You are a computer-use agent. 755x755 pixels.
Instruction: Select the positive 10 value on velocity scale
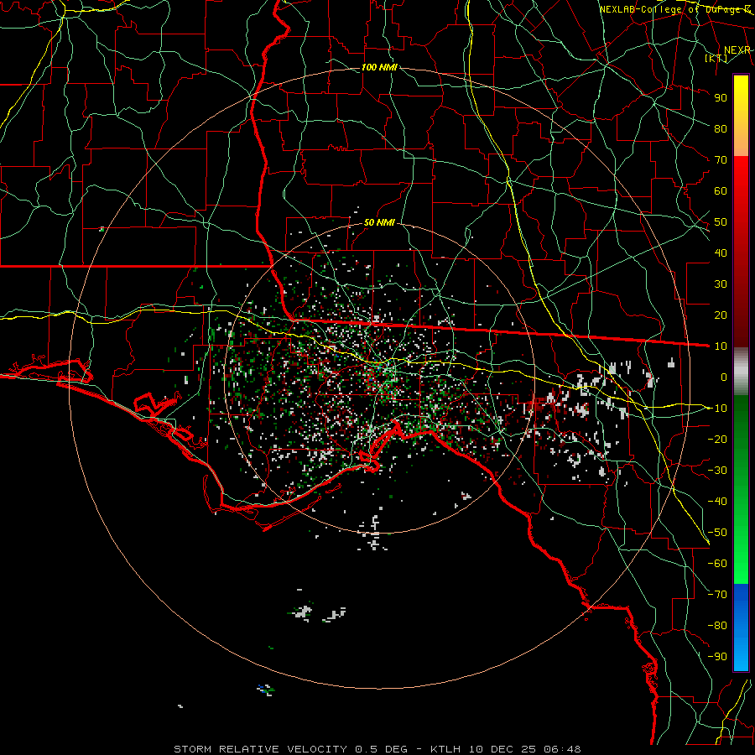point(721,346)
